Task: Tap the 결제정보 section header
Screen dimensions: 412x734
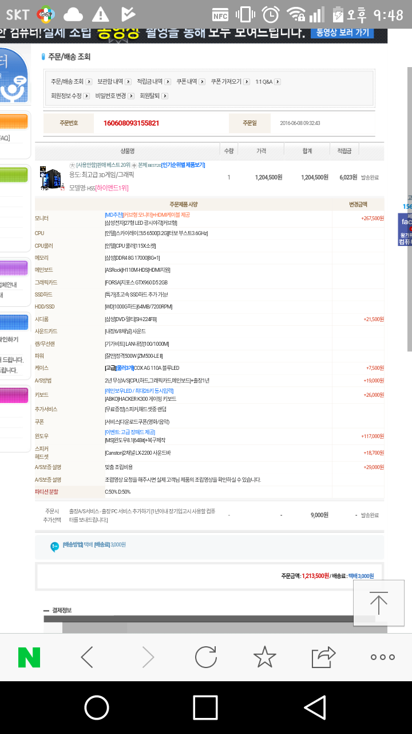Action: point(61,610)
